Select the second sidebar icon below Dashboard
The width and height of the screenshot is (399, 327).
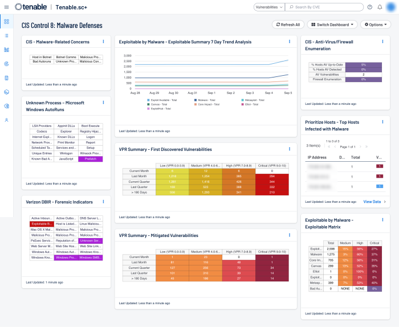point(7,35)
